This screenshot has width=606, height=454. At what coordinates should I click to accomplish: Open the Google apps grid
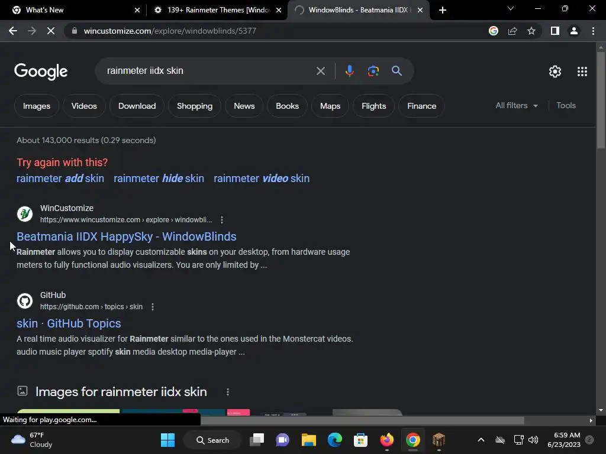(582, 72)
